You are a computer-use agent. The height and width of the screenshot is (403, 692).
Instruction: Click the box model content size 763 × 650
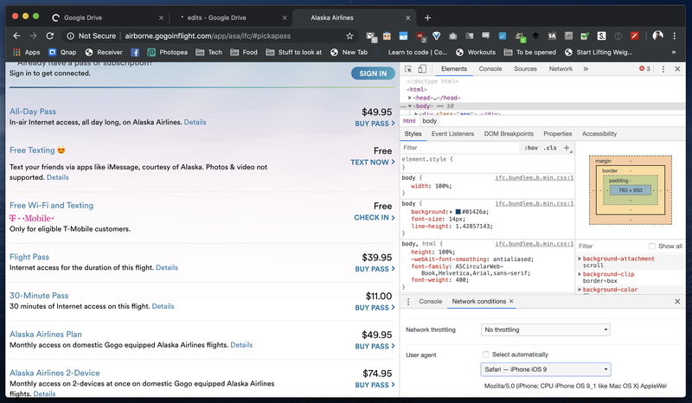tap(631, 190)
